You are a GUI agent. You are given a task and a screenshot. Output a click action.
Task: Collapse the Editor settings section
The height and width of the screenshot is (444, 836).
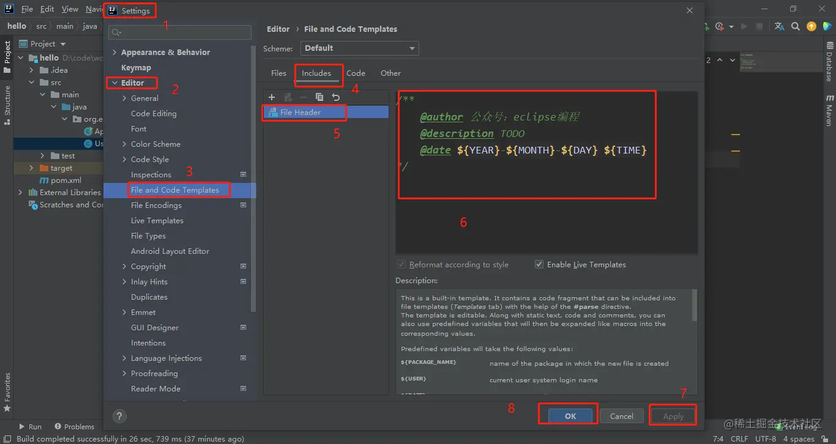click(114, 83)
